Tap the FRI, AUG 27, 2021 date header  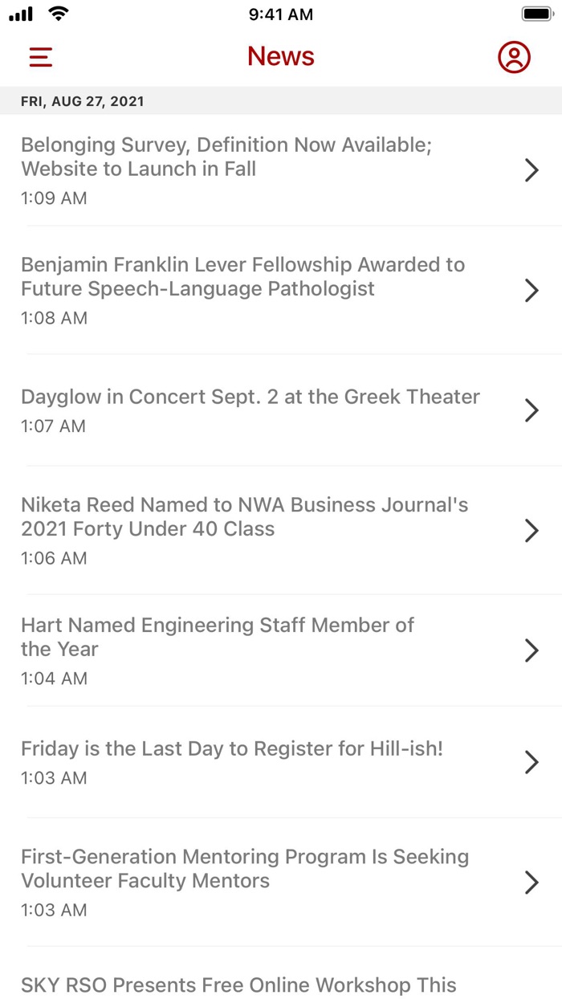point(82,101)
